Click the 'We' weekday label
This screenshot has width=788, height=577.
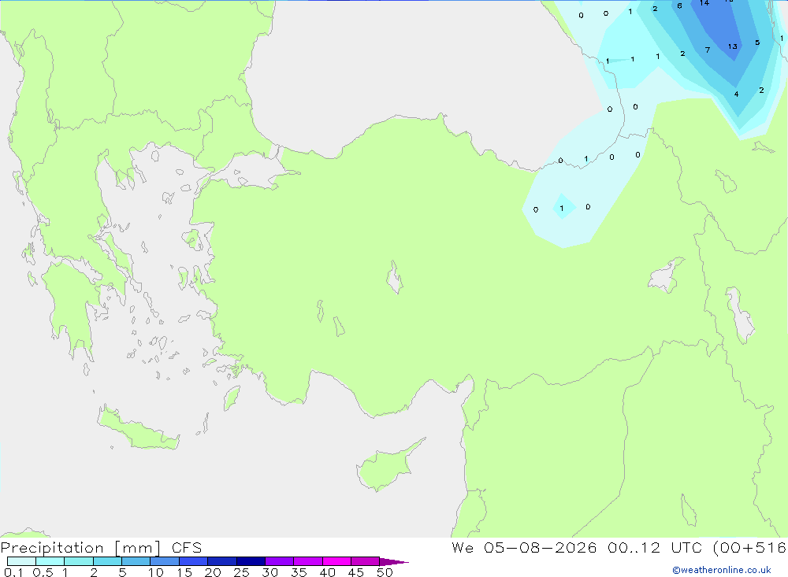click(x=463, y=548)
